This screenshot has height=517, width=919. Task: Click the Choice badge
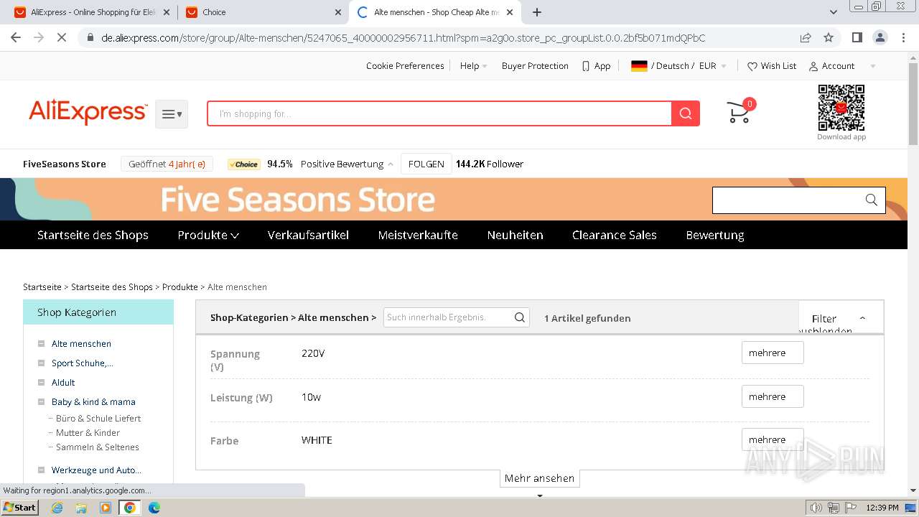tap(244, 164)
